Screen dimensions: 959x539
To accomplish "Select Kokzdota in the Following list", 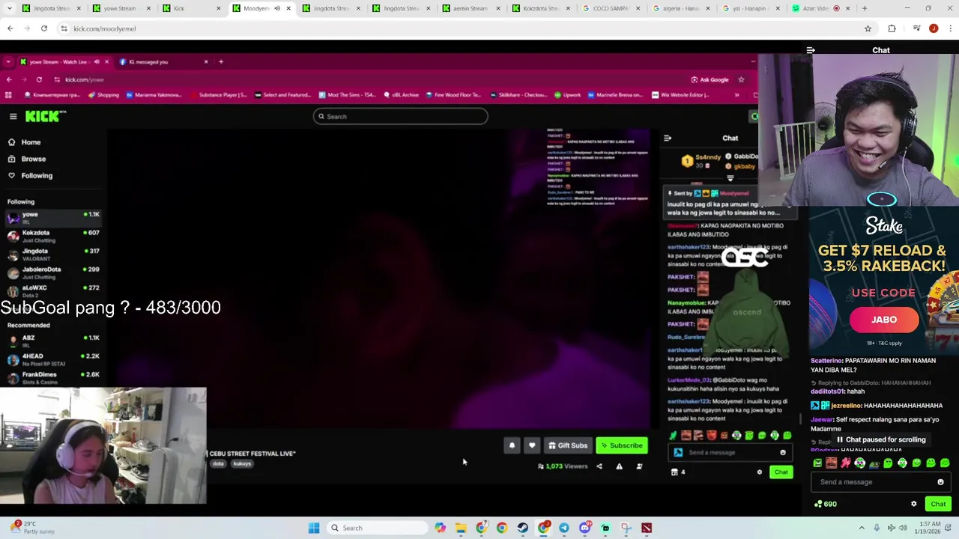I will coord(52,236).
